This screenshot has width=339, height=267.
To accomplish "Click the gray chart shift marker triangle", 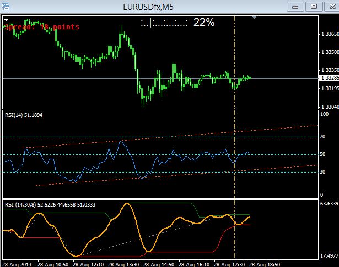I will tap(255, 17).
